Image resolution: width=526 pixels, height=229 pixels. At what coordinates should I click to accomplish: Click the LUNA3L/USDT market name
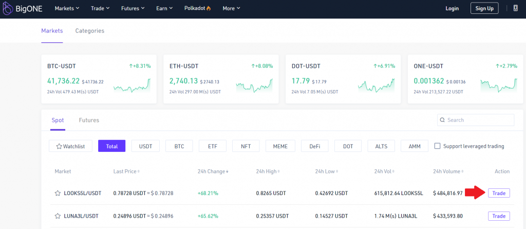coord(81,216)
